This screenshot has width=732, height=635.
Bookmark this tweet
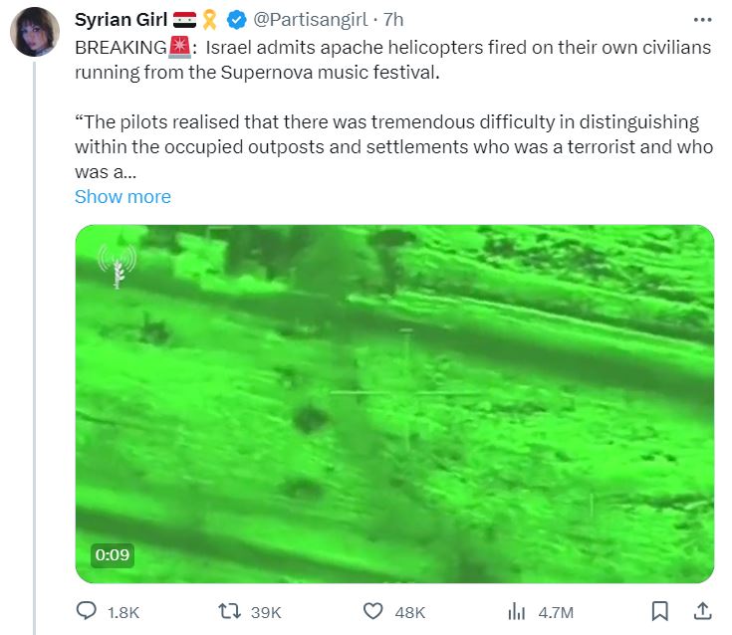pyautogui.click(x=659, y=611)
